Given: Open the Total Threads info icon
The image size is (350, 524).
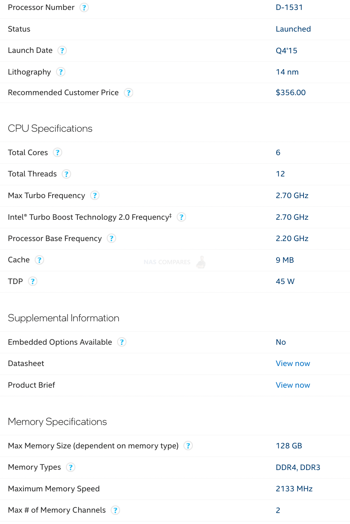Looking at the screenshot, I should coord(66,174).
